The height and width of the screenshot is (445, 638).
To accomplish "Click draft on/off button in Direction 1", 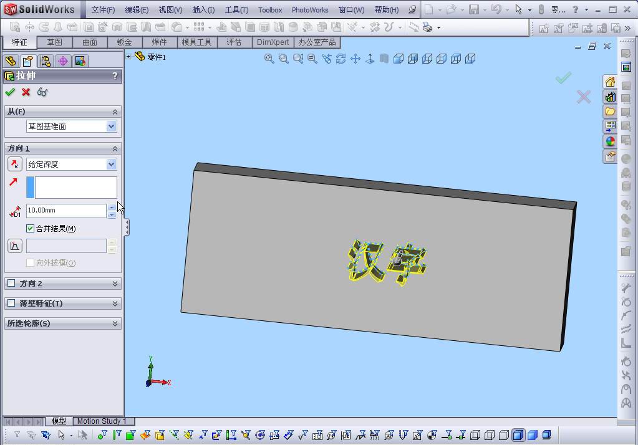I will (14, 246).
